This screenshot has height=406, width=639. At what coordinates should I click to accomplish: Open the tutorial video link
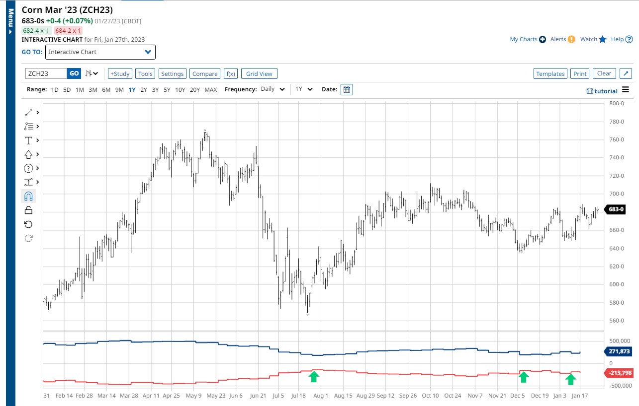pyautogui.click(x=602, y=91)
